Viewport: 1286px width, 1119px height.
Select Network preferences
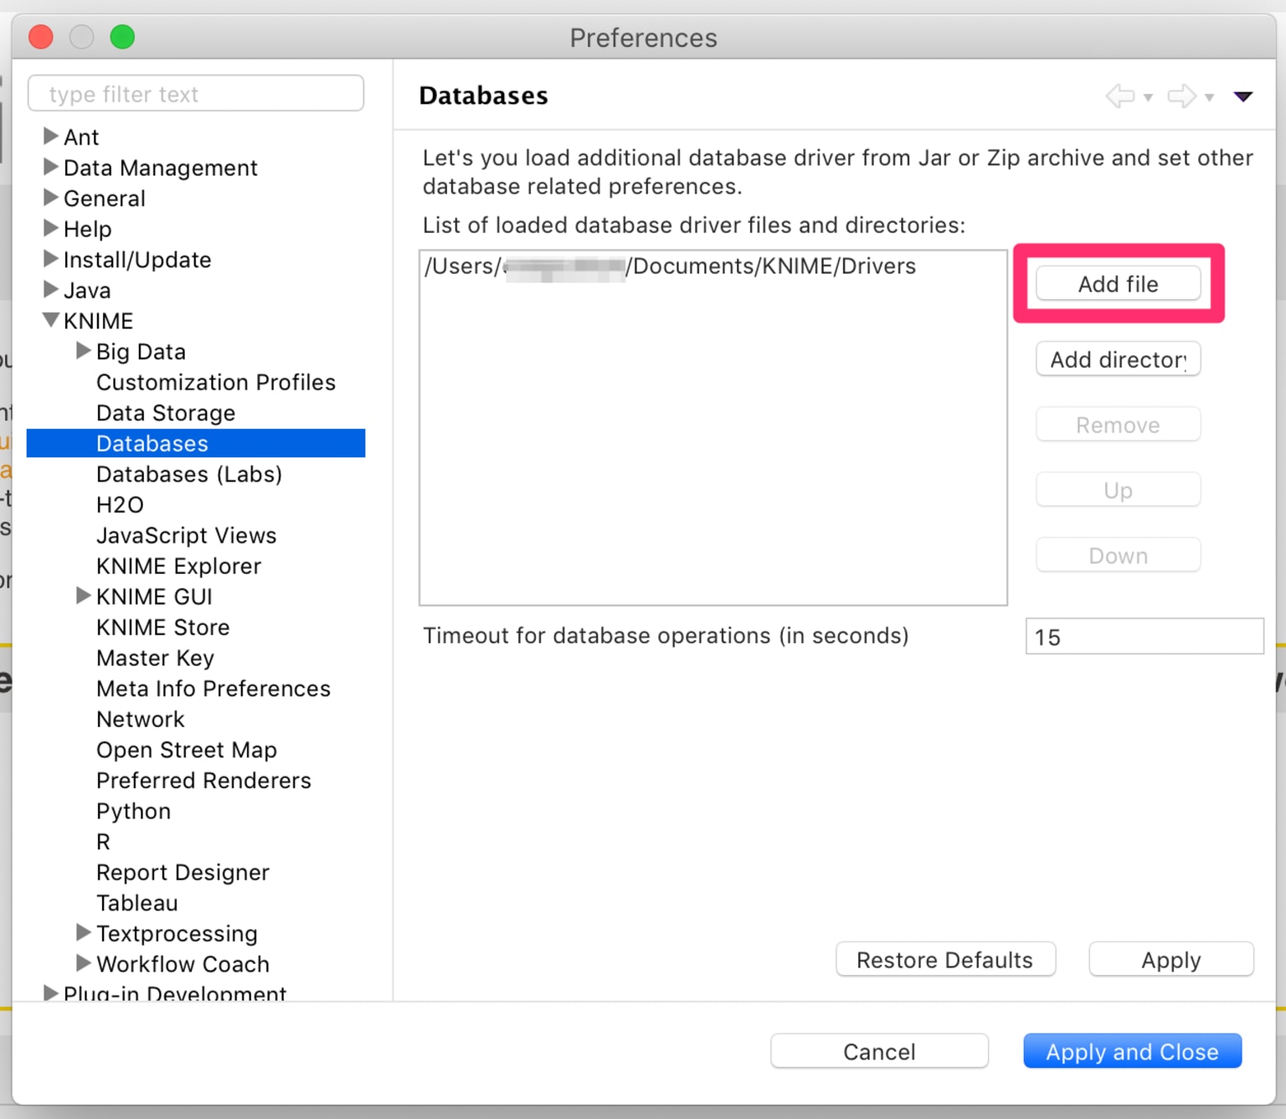point(140,719)
